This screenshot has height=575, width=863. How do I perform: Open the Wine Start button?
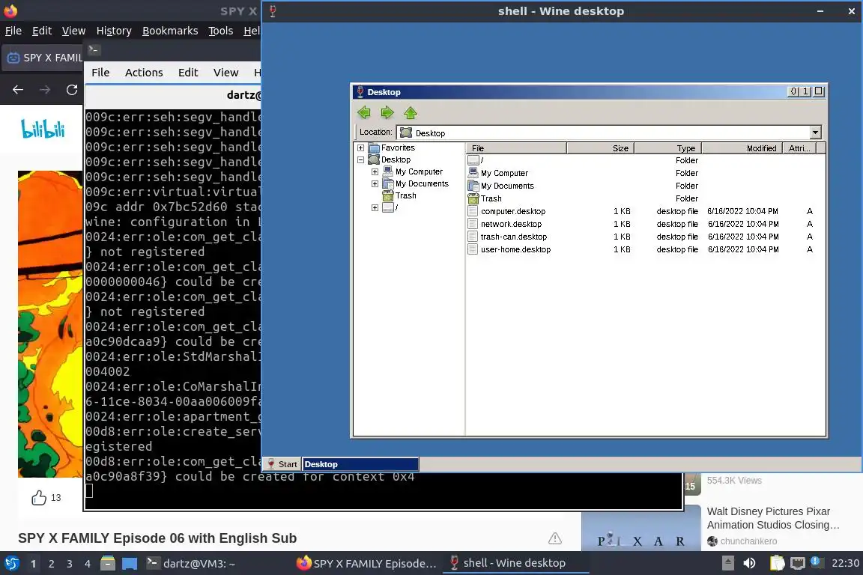282,464
